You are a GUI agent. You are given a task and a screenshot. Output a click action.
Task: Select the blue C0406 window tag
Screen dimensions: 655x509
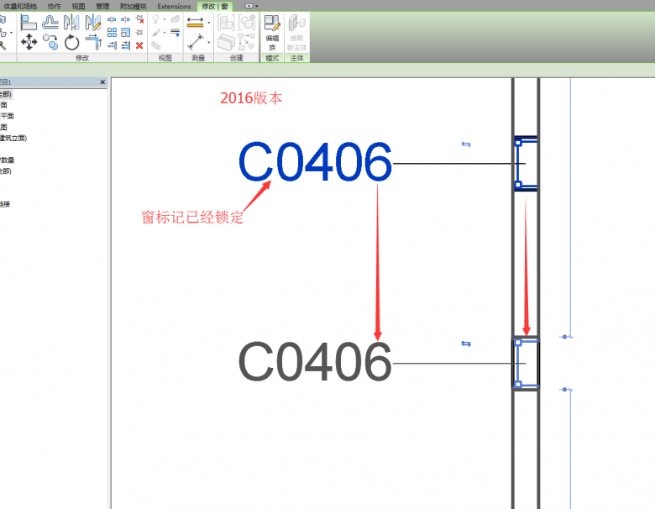click(315, 162)
